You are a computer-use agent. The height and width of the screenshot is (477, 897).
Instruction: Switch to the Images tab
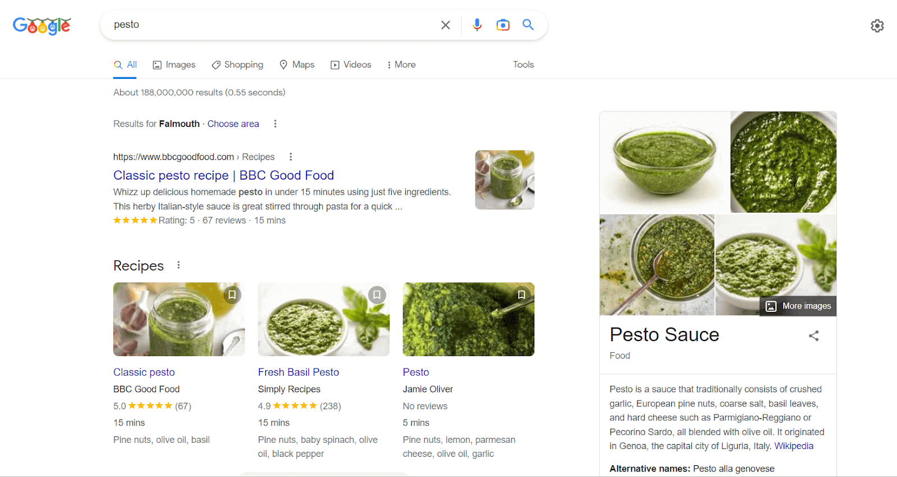click(x=174, y=65)
